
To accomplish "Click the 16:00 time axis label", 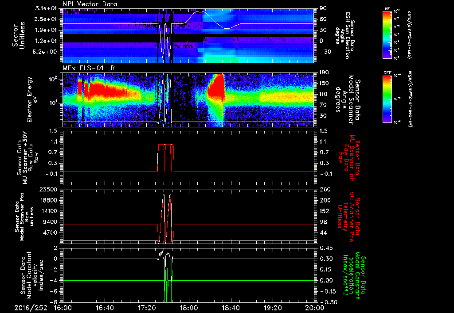I will (63, 308).
